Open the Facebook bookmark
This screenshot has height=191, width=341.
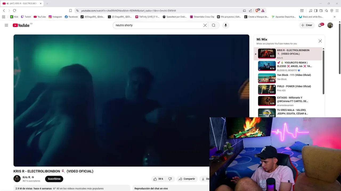pyautogui.click(x=71, y=17)
